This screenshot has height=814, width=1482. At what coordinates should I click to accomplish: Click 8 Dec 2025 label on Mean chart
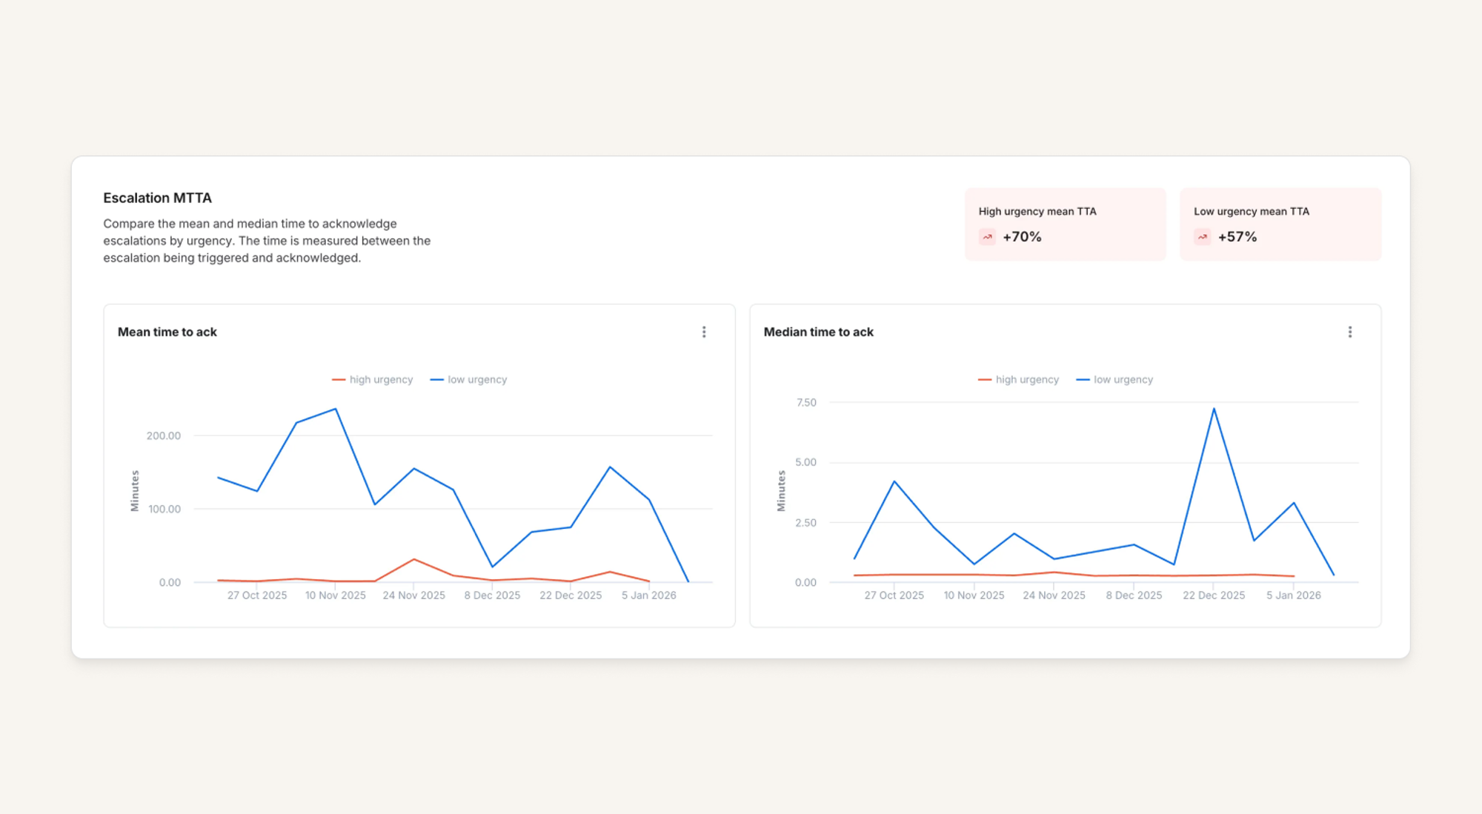pyautogui.click(x=492, y=596)
